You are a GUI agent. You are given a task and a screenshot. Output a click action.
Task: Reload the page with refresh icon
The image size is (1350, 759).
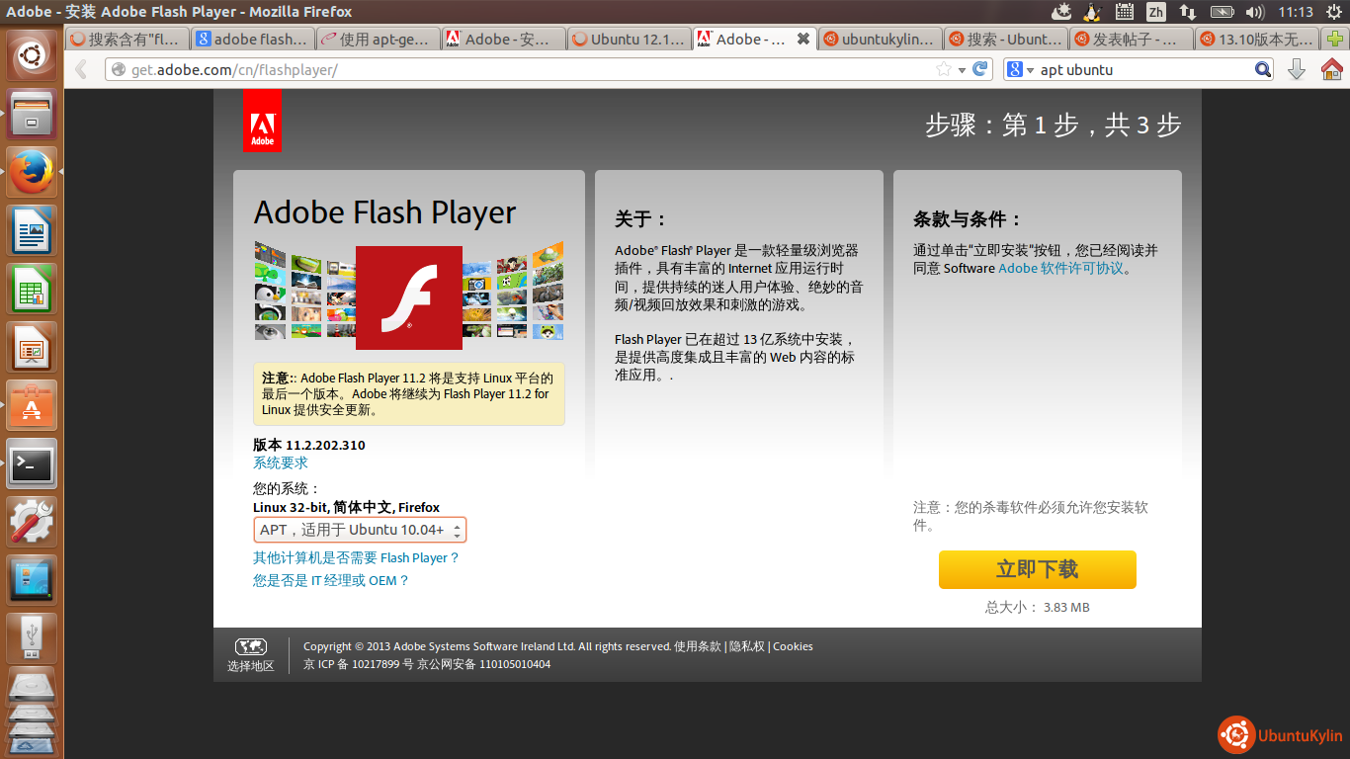click(980, 69)
